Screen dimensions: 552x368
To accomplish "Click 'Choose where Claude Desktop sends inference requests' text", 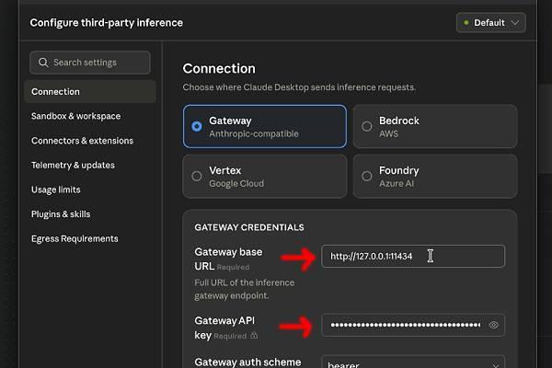I will (299, 87).
